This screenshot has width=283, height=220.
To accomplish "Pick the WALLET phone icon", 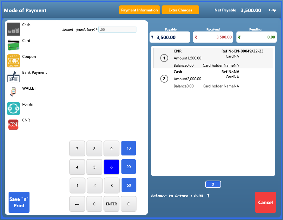I will click(13, 92).
